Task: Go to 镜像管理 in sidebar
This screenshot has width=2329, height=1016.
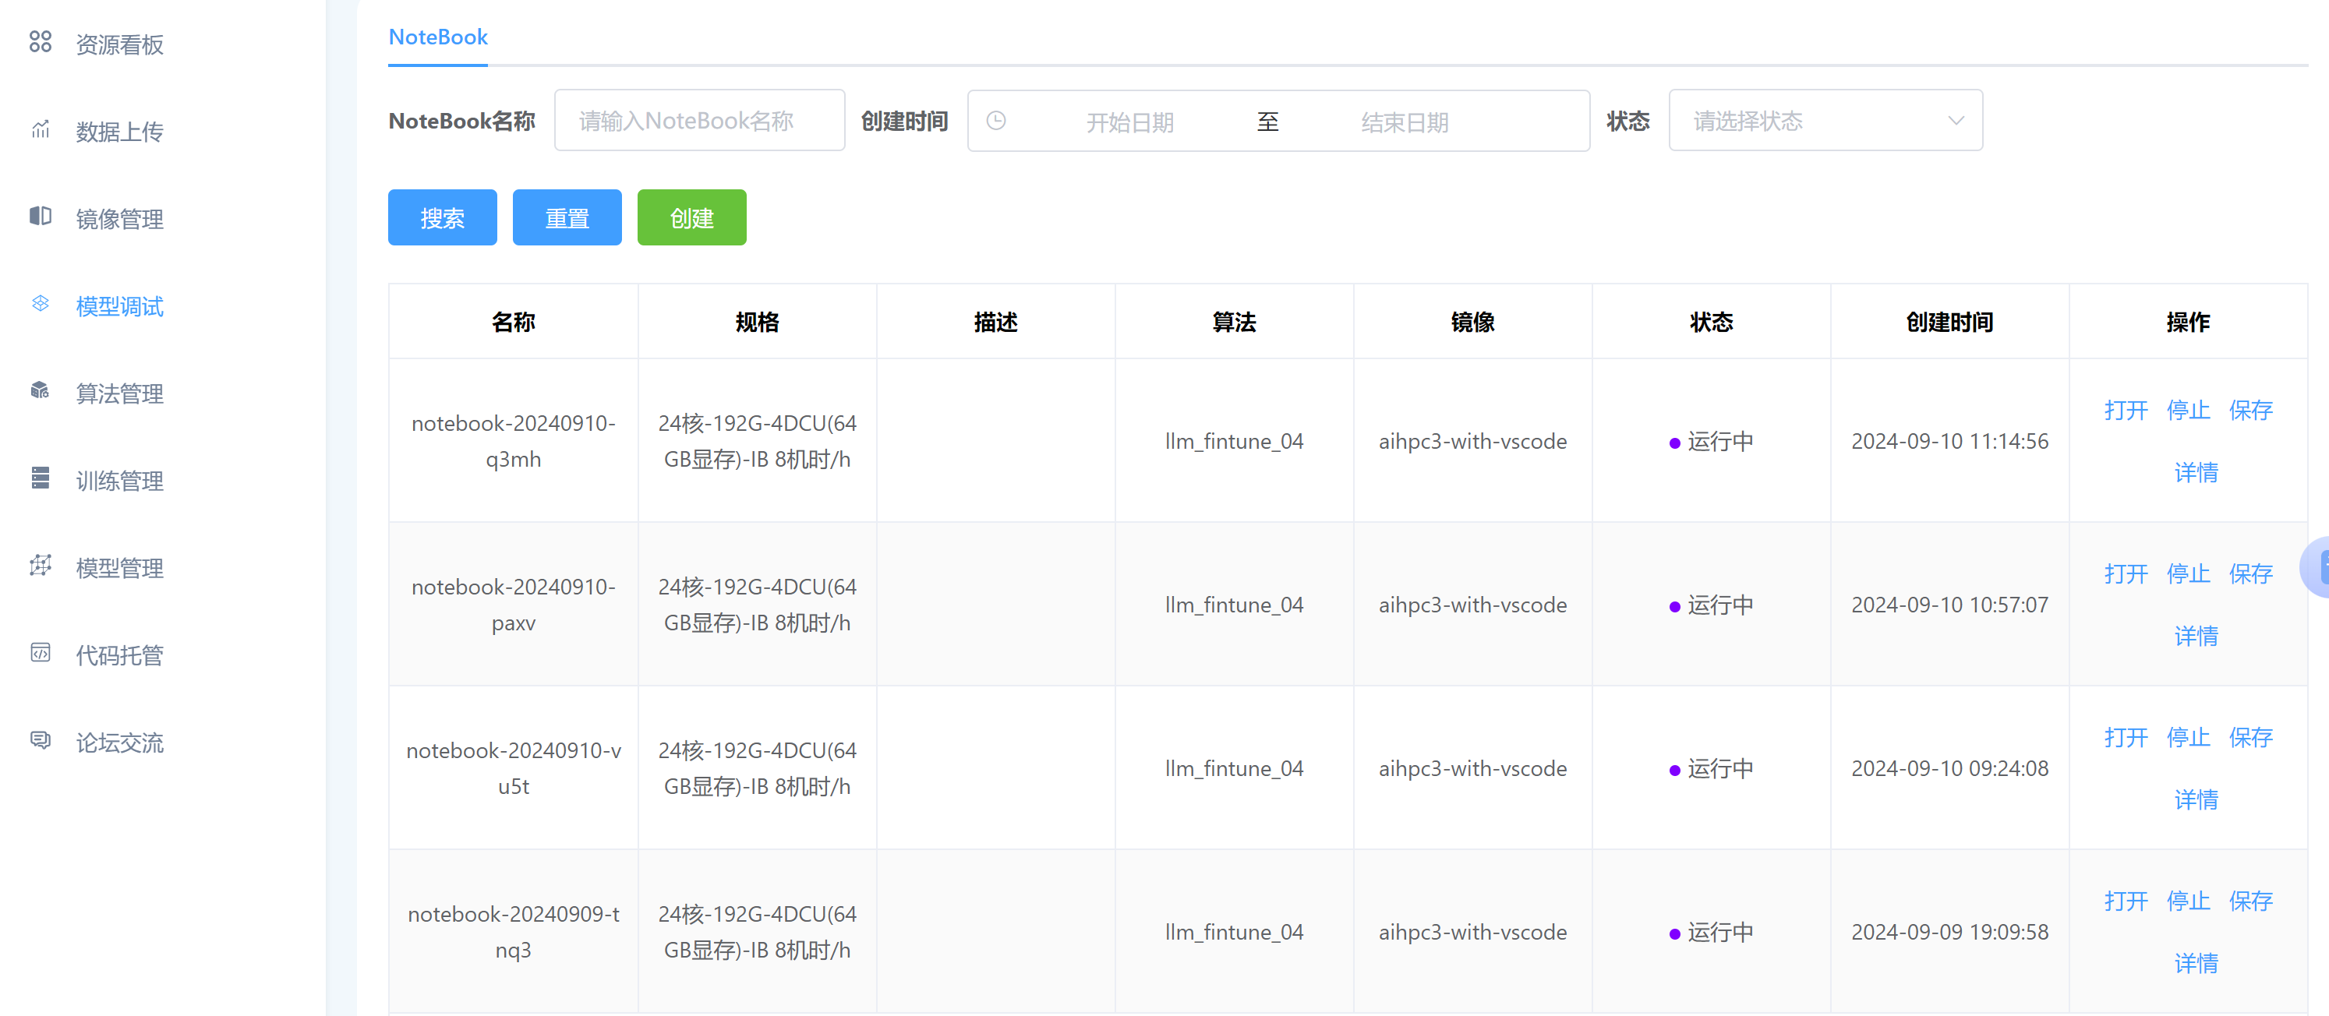Action: pyautogui.click(x=119, y=219)
